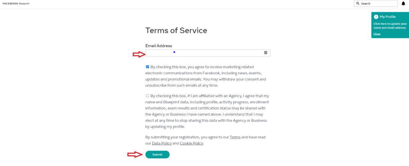Viewport: 409px width, 166px height.
Task: Submit the Terms of Service form
Action: tap(157, 154)
